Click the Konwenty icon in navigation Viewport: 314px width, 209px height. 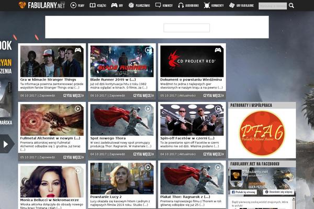pos(207,5)
